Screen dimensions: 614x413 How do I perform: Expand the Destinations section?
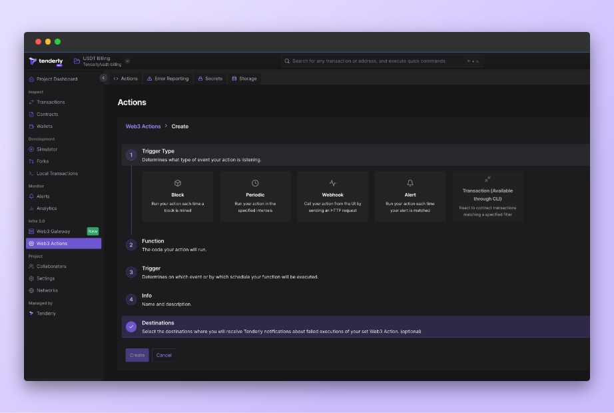tap(356, 327)
